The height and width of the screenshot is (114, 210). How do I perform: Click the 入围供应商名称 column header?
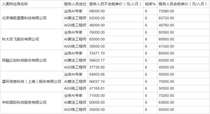[32, 4]
